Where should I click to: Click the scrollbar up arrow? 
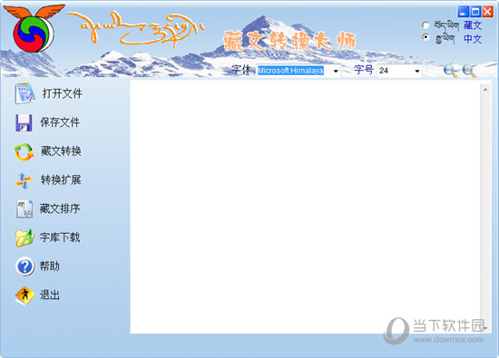click(x=485, y=90)
